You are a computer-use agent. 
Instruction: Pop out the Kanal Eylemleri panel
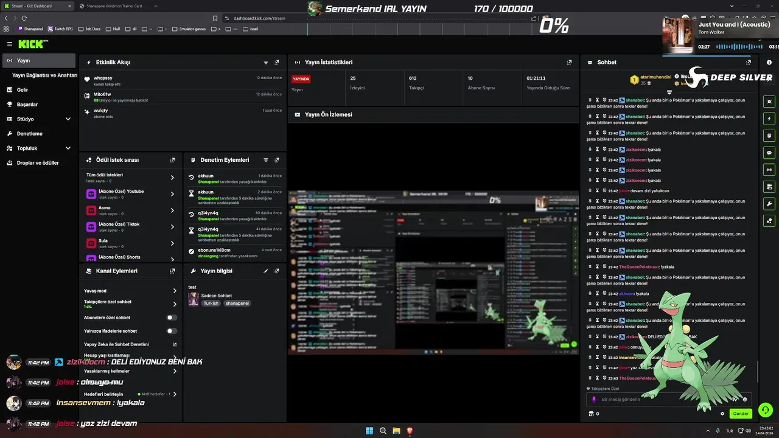coord(173,271)
